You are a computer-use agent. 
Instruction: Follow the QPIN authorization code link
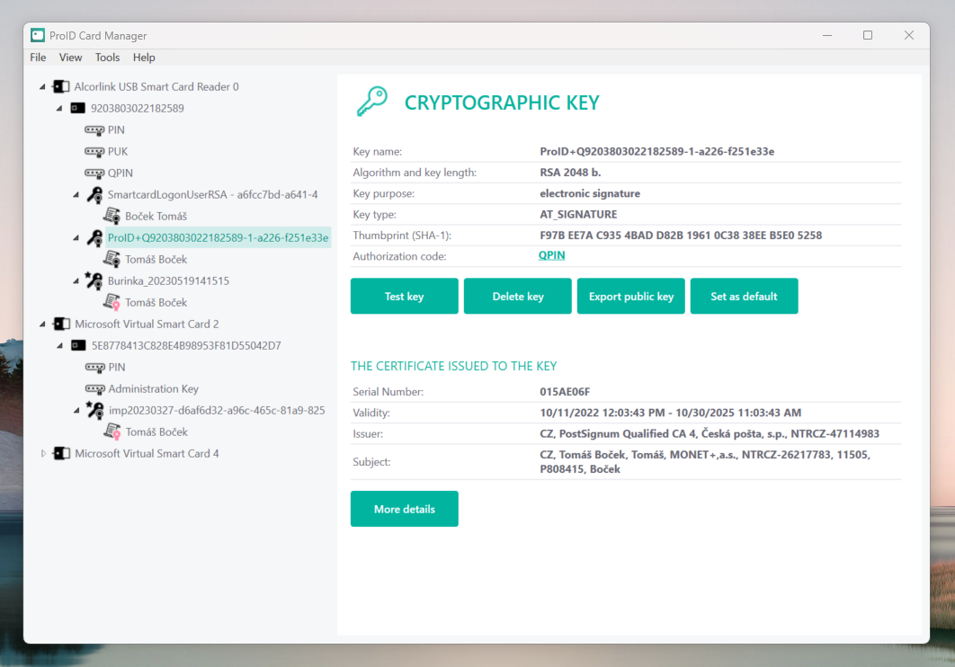552,255
